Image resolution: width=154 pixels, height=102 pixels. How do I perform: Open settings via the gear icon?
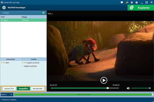pyautogui.click(x=132, y=3)
